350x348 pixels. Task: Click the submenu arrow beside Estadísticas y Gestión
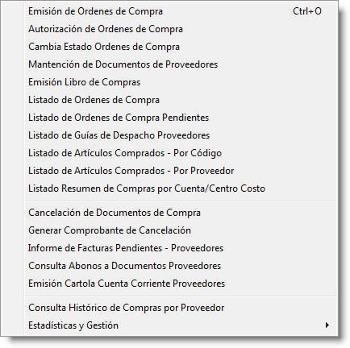point(327,325)
